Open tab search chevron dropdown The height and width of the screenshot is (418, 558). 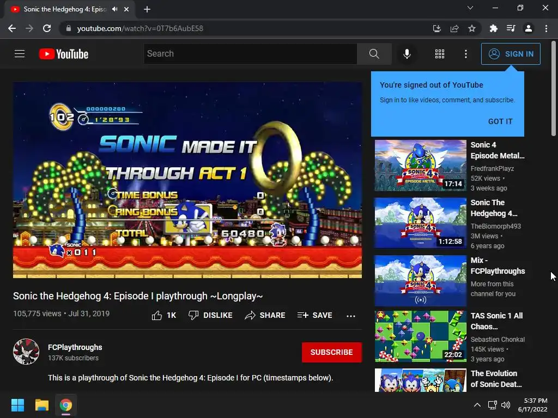[470, 8]
